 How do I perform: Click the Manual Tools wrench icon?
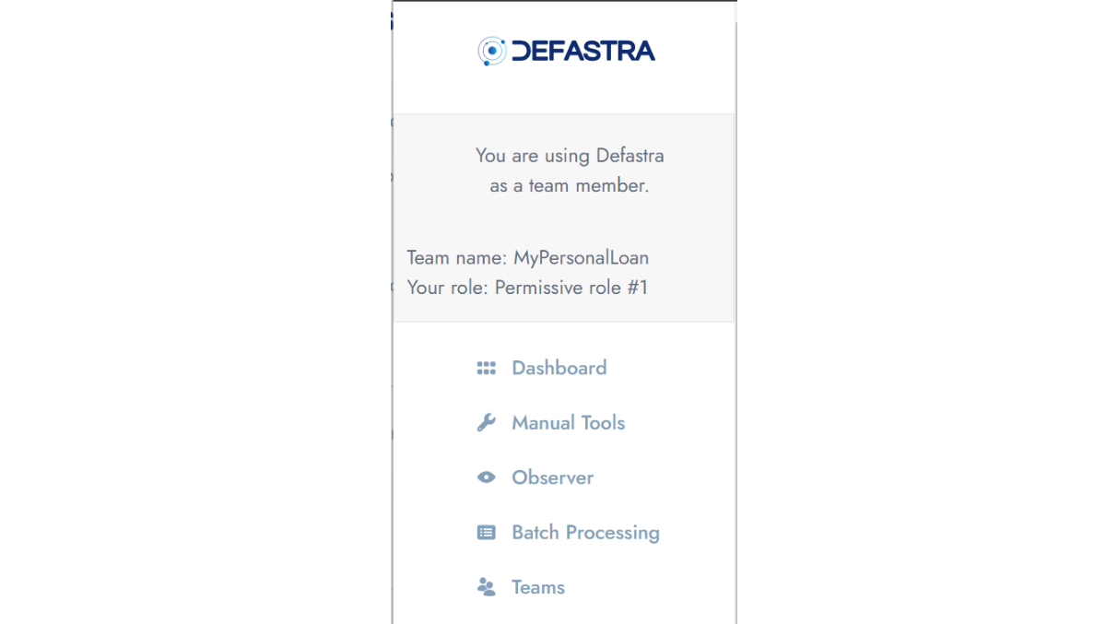[486, 423]
